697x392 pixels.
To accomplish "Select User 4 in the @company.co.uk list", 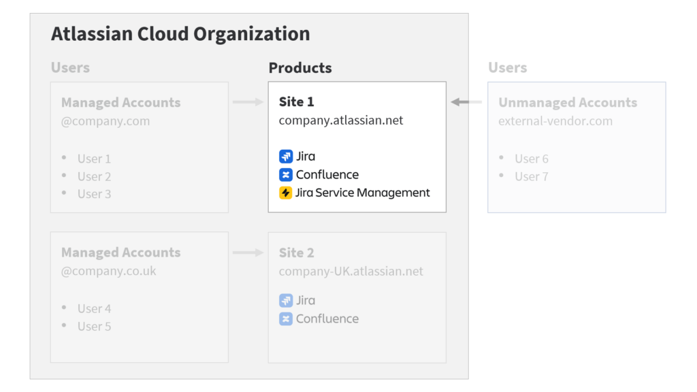I will (94, 308).
